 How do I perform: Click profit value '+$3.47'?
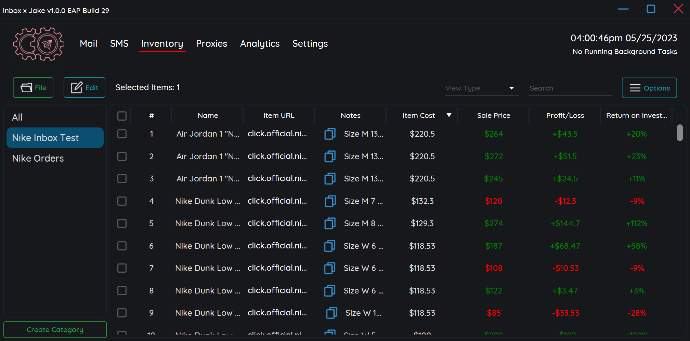click(565, 290)
